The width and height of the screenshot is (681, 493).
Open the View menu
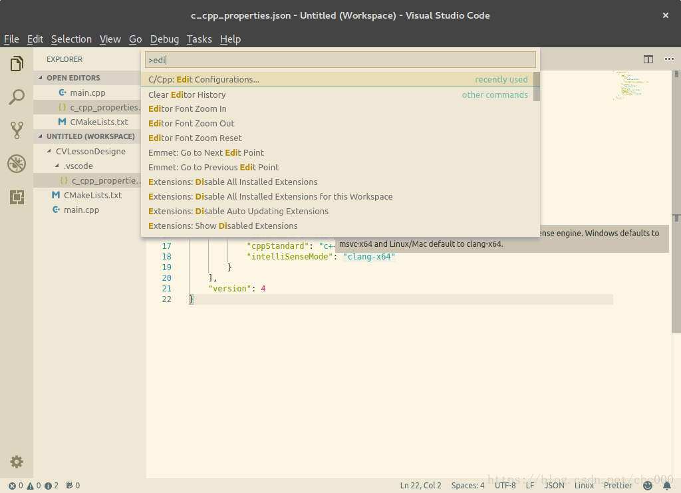(x=110, y=39)
